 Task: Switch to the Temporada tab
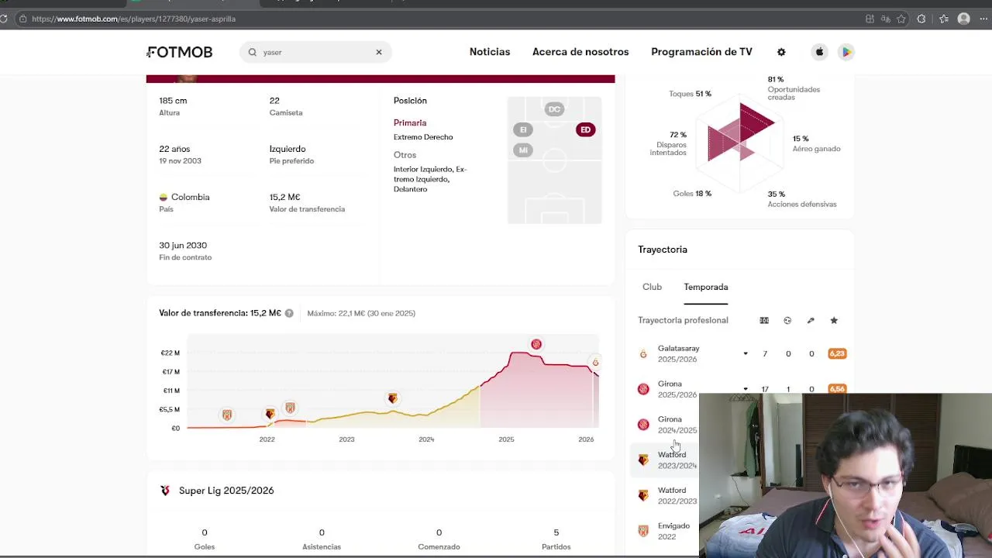click(706, 287)
